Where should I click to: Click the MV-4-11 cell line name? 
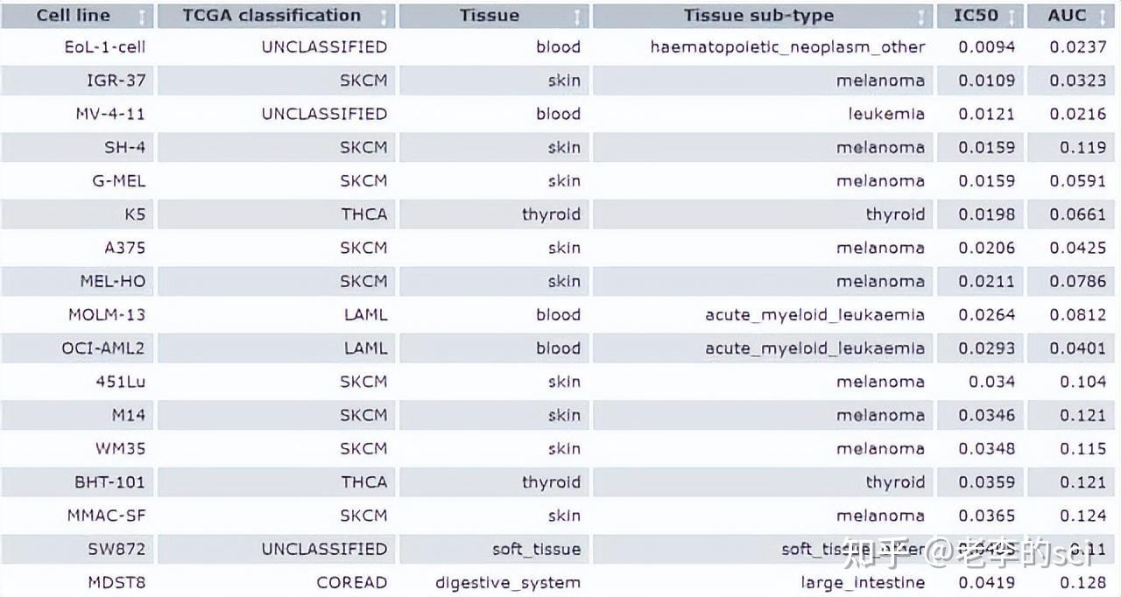tap(110, 114)
